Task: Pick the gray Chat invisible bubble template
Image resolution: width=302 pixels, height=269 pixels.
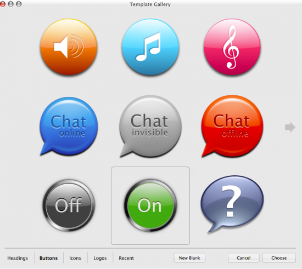Action: [x=150, y=126]
